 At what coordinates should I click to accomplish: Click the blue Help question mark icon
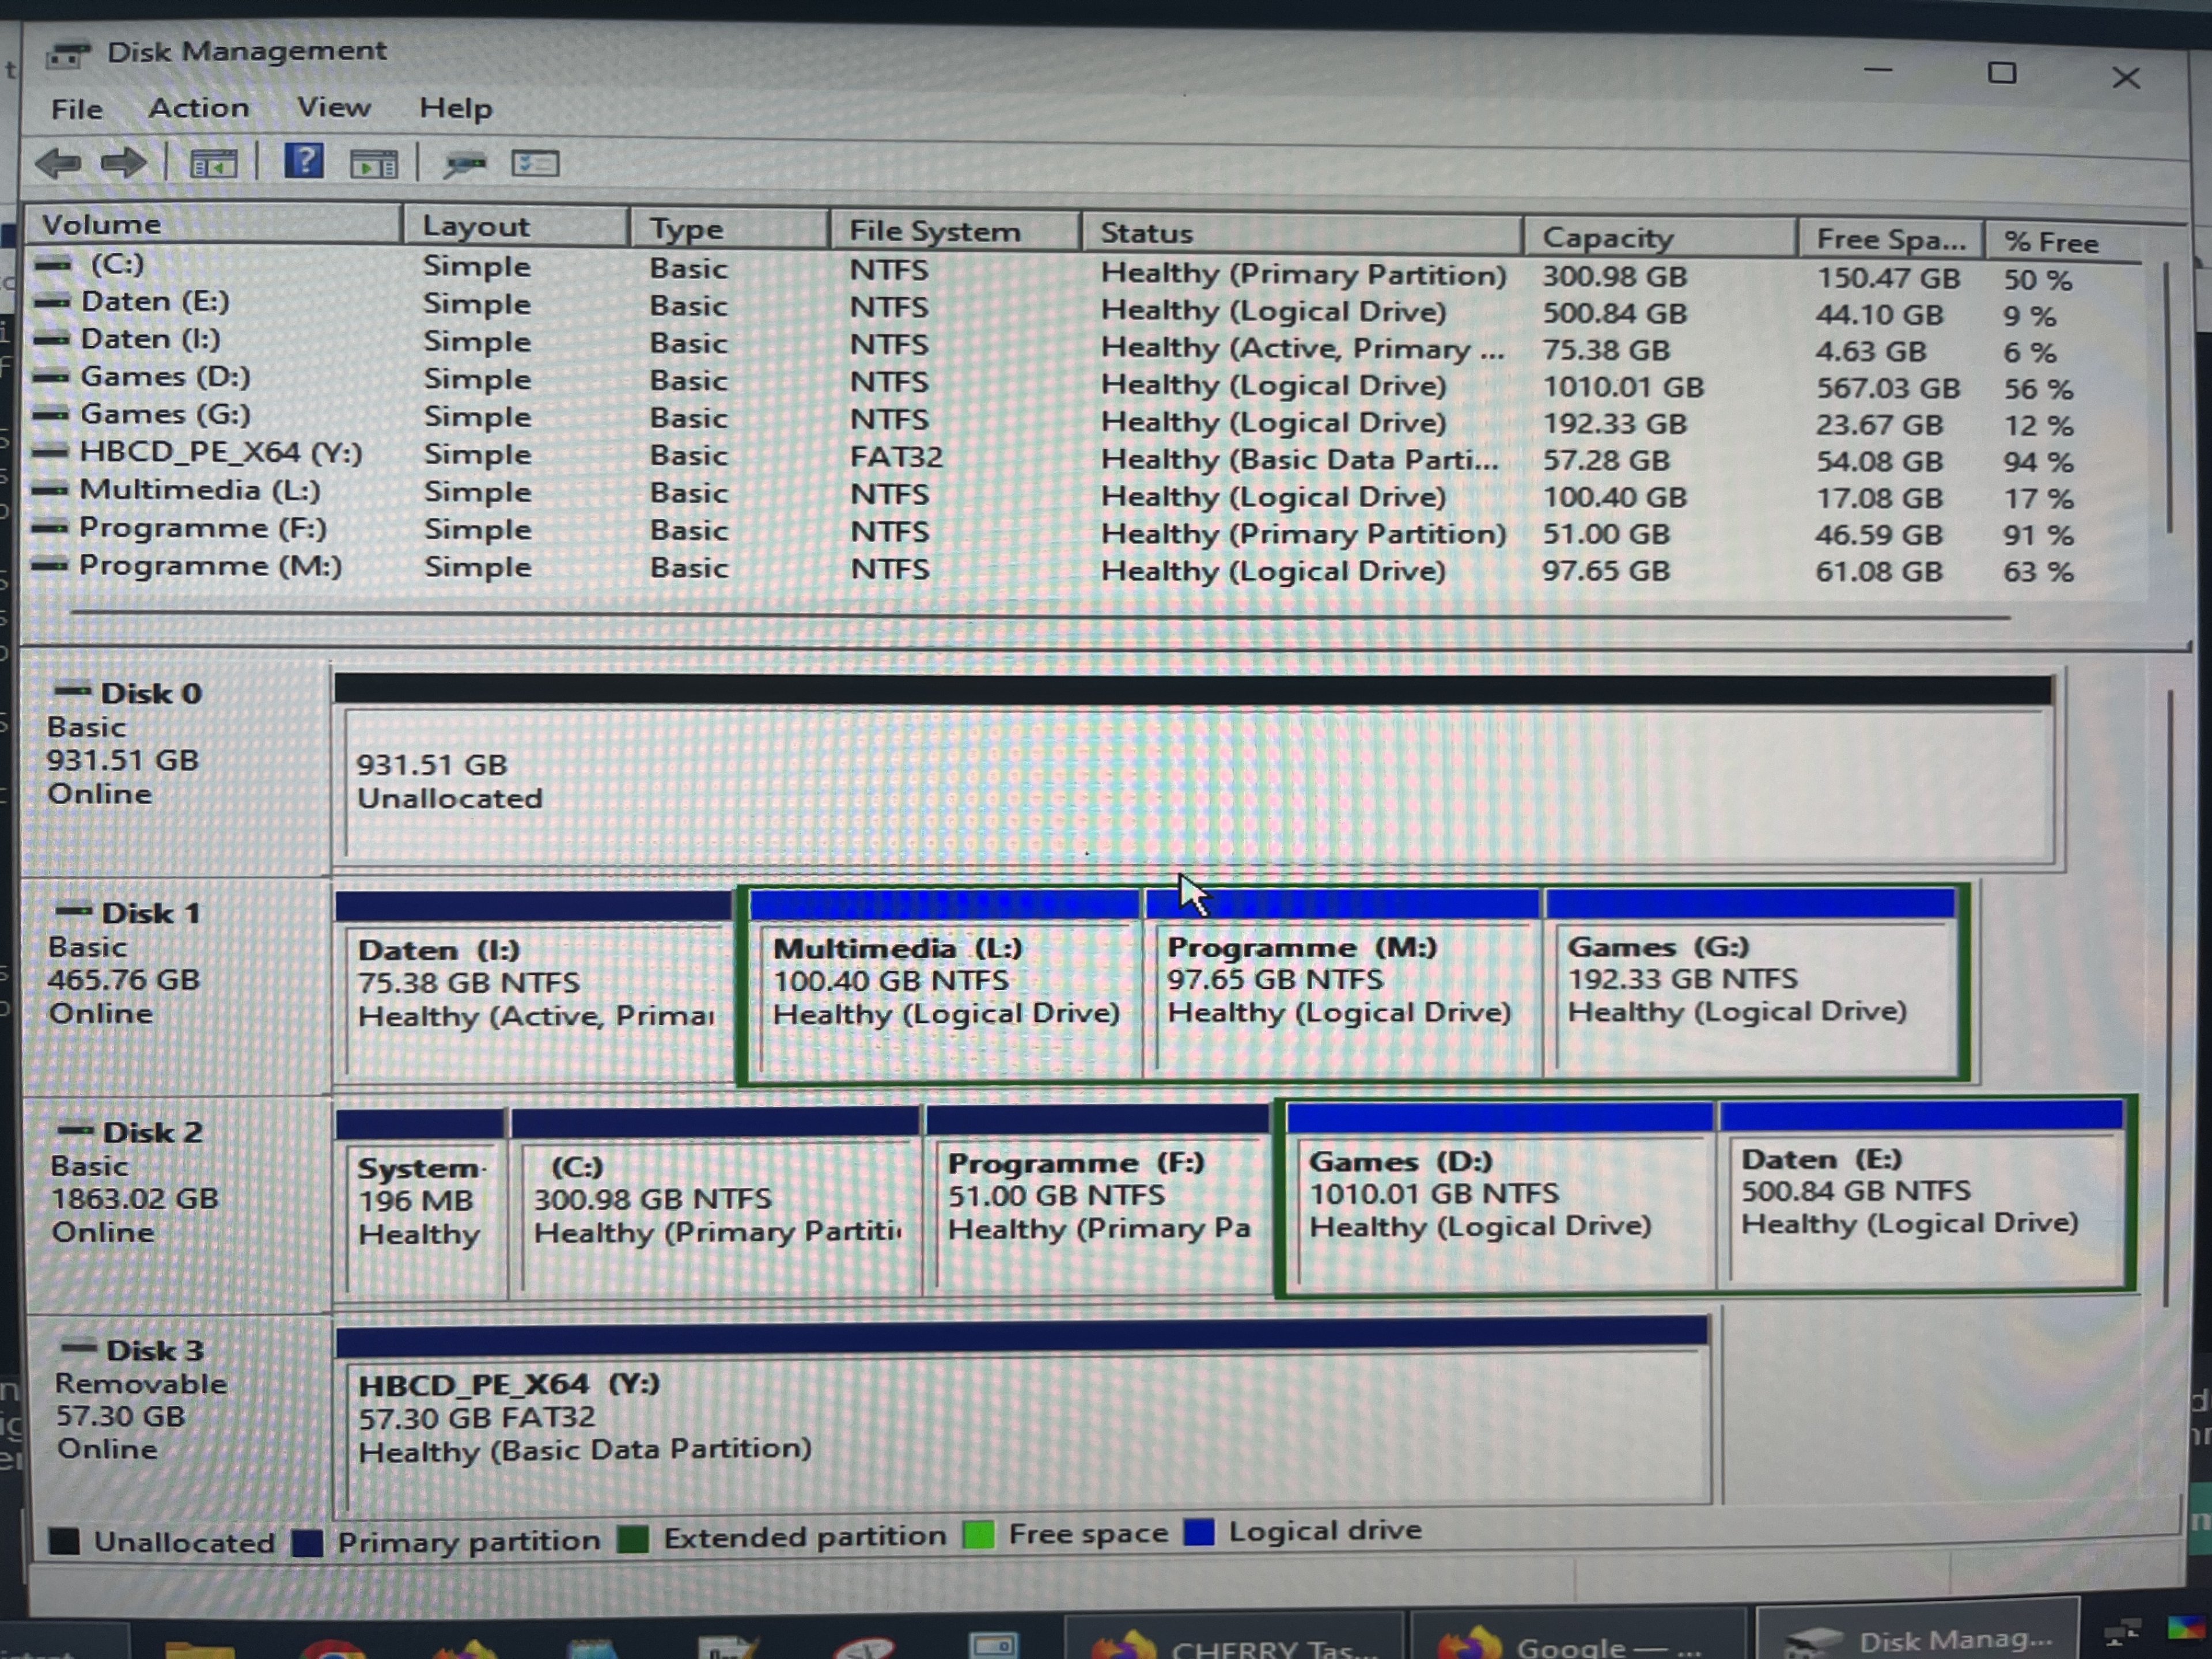(x=304, y=161)
